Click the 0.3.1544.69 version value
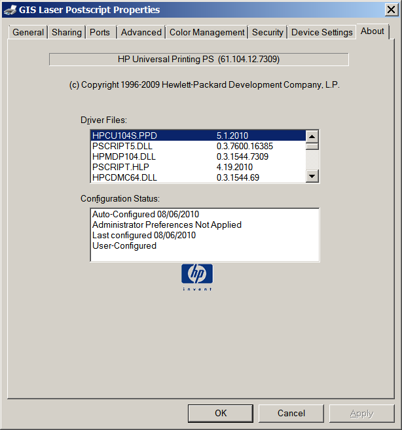The image size is (402, 430). tap(238, 177)
